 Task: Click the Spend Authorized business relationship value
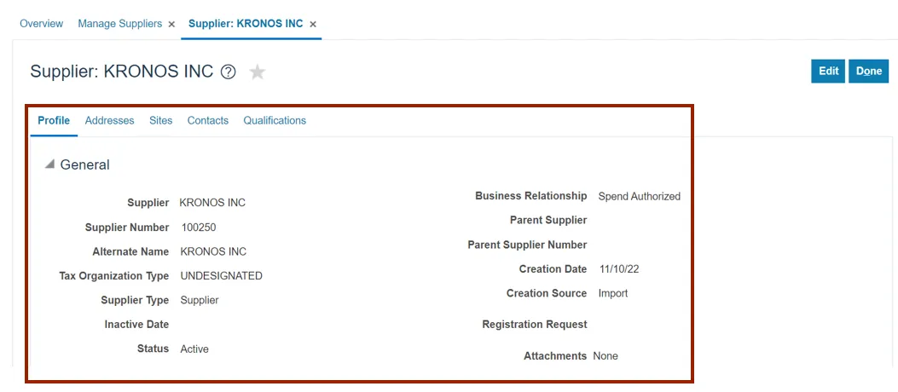tap(639, 197)
